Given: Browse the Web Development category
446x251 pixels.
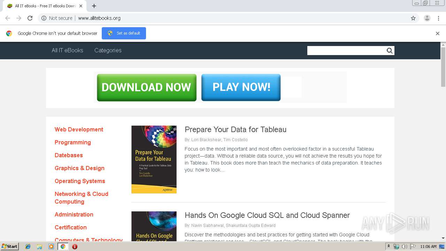Looking at the screenshot, I should (x=79, y=129).
